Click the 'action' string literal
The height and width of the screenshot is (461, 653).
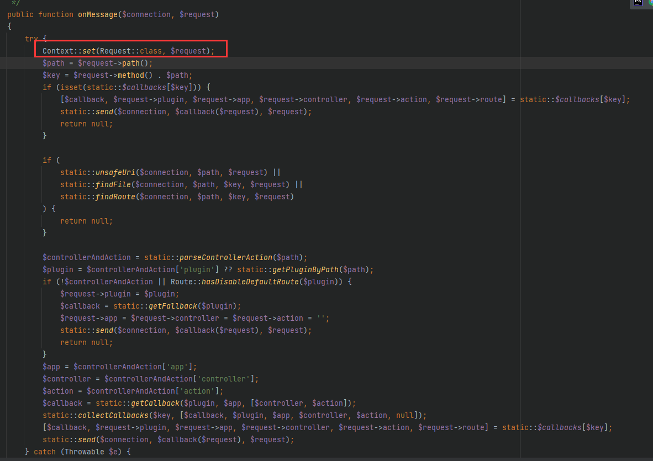pos(197,391)
